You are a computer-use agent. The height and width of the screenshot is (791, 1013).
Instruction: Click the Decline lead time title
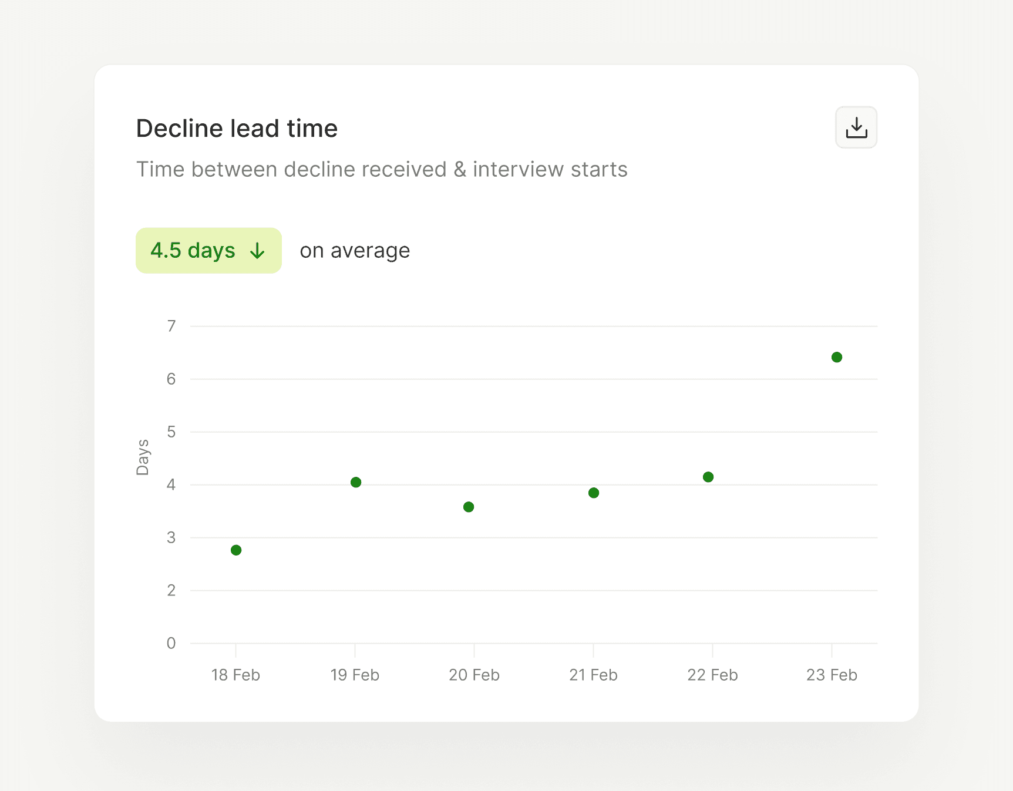click(237, 129)
